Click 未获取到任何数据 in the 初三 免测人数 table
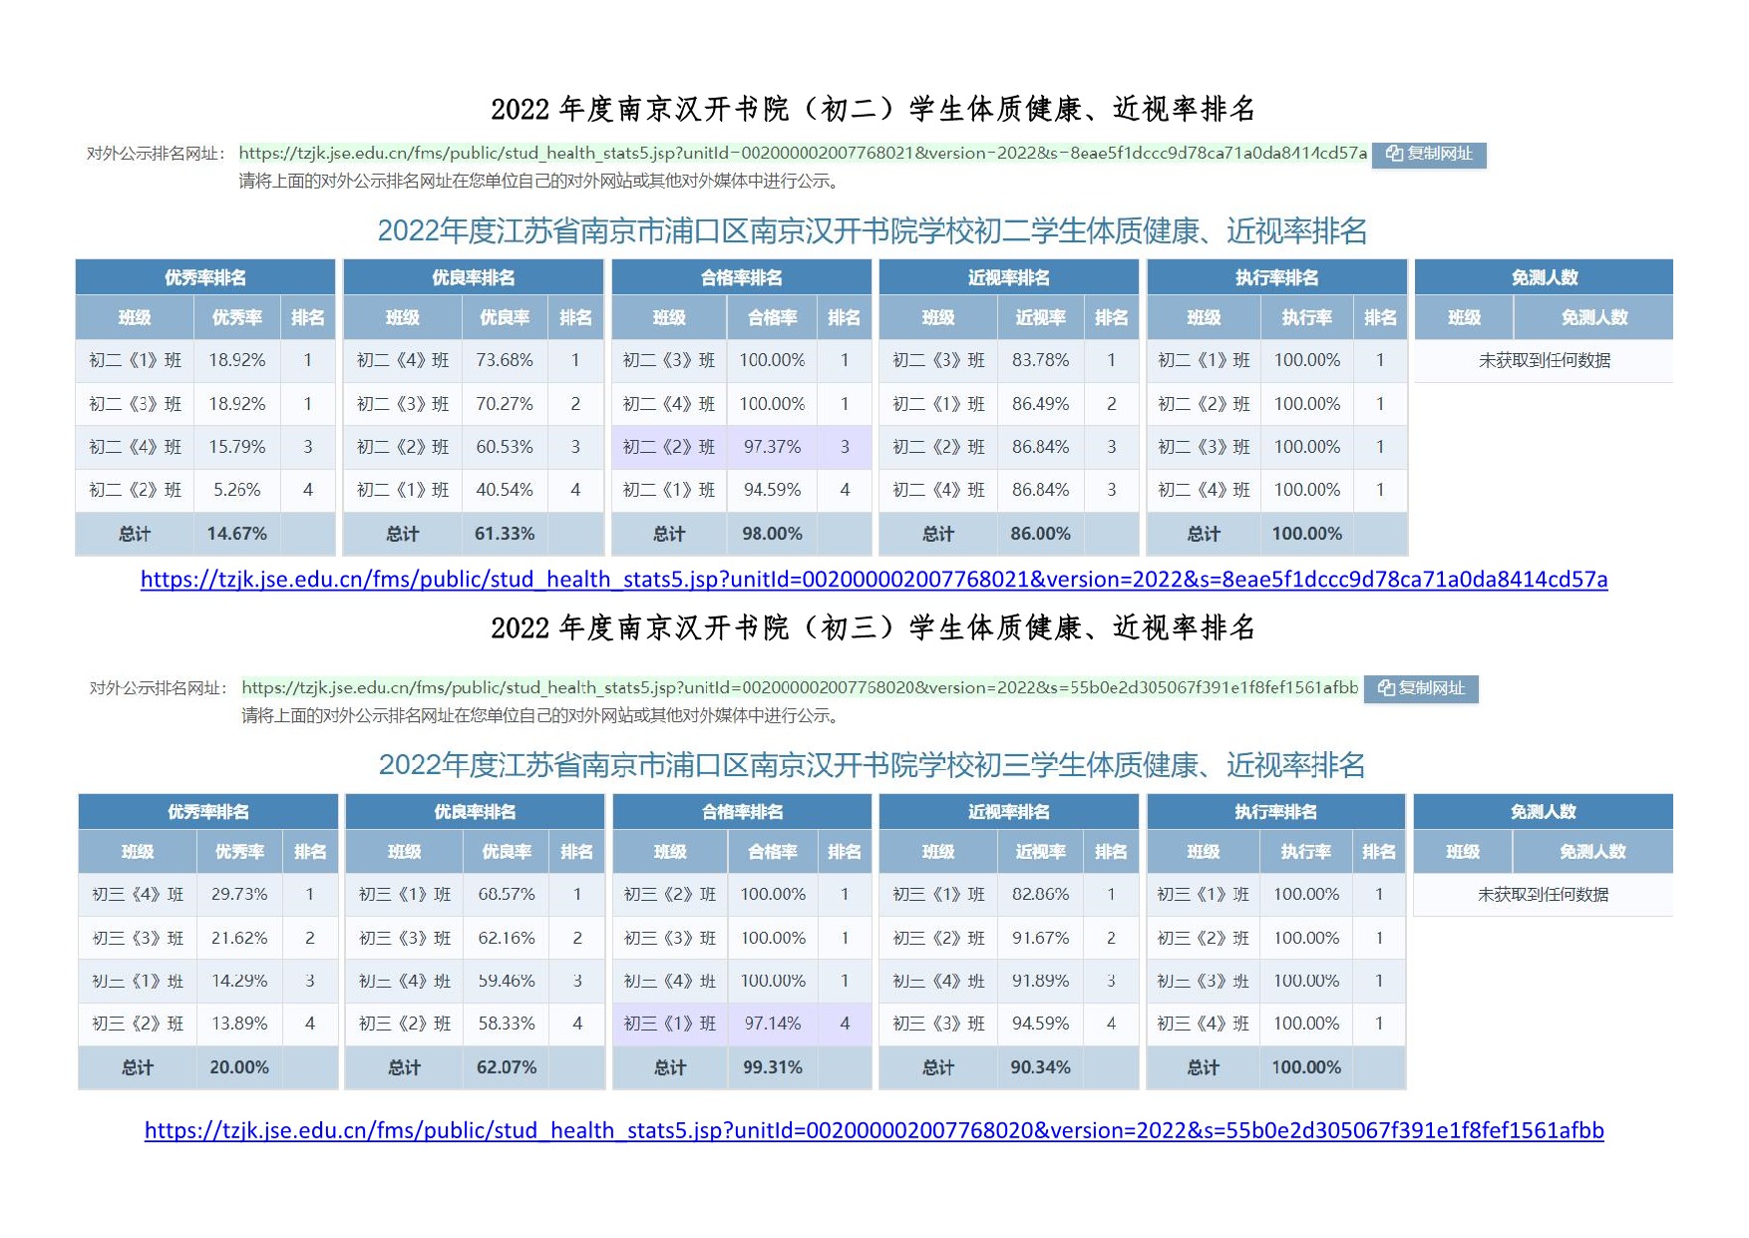 [x=1543, y=894]
